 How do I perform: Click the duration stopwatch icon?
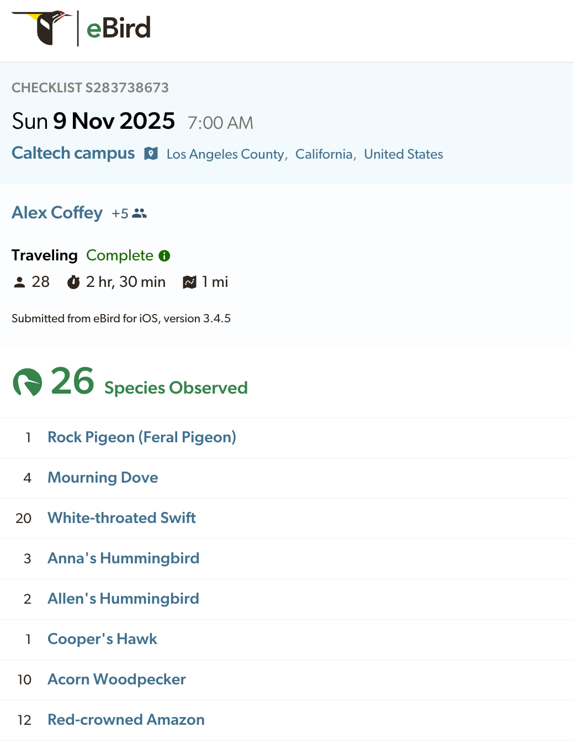(73, 282)
